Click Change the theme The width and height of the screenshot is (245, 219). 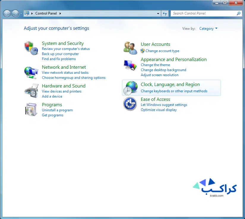155,65
